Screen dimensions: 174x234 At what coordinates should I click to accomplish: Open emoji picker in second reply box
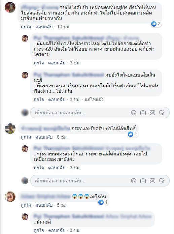point(134,181)
